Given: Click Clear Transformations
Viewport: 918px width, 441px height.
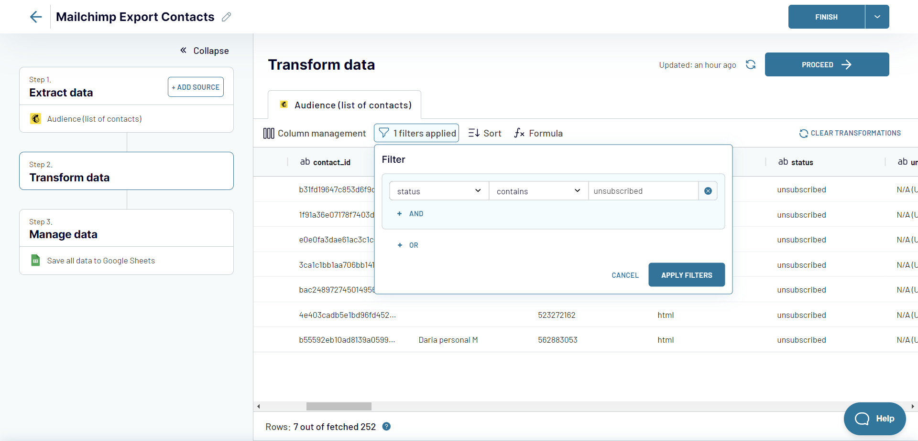Looking at the screenshot, I should click(x=850, y=133).
